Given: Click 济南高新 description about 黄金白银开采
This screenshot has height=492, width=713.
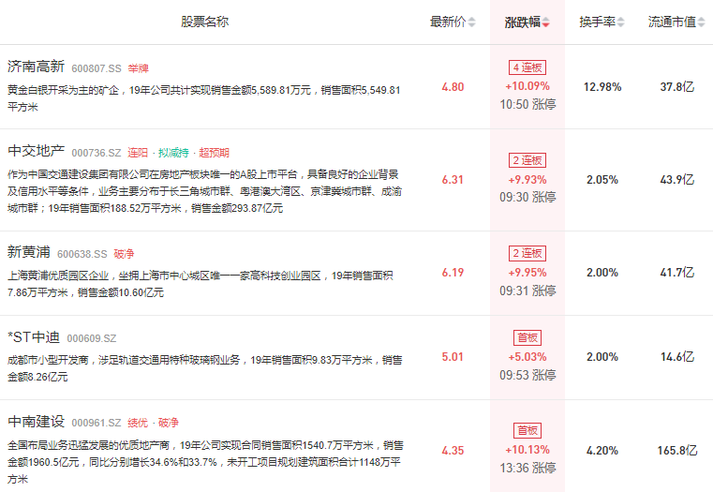Looking at the screenshot, I should pyautogui.click(x=203, y=98).
